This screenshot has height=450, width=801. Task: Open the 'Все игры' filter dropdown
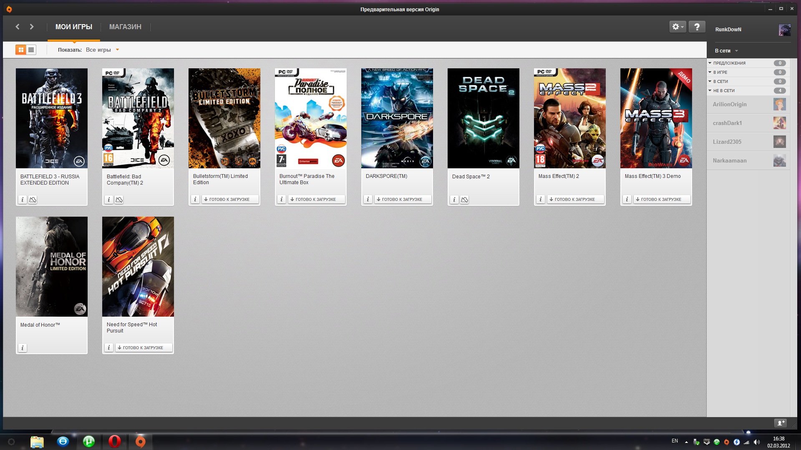[102, 50]
